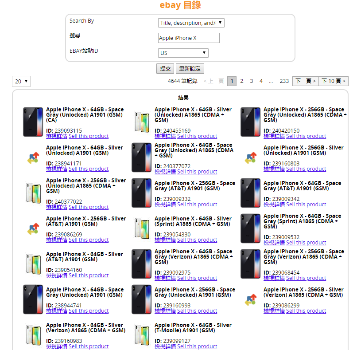Screen dimensions: 357x350
Task: Open silver iPhone image for ID 239054330
Action: tap(142, 228)
